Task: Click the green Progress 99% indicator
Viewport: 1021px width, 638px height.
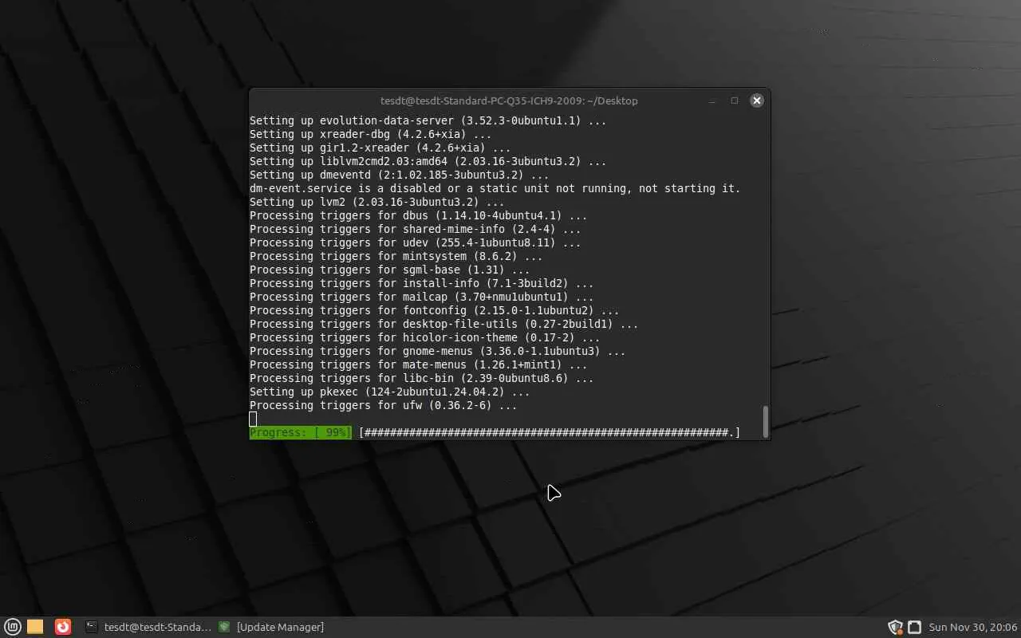Action: click(x=301, y=432)
